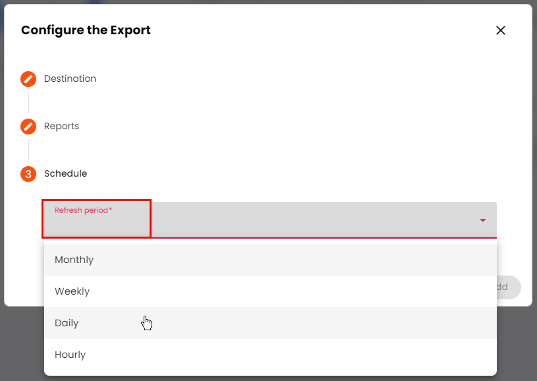The image size is (537, 381).
Task: Click the Reports step pencil icon
Action: pyautogui.click(x=28, y=127)
